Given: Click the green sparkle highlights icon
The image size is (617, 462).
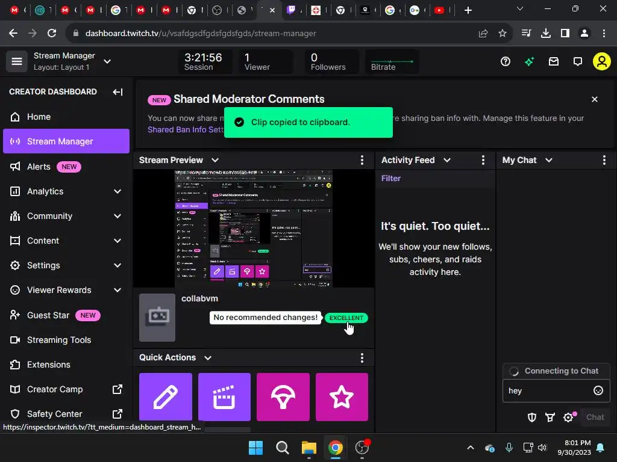Looking at the screenshot, I should click(529, 61).
